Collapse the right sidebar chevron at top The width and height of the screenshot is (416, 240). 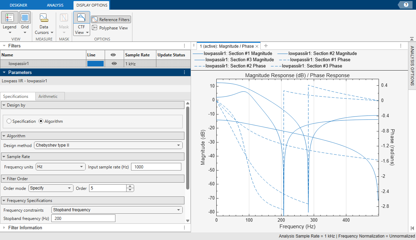pos(411,38)
